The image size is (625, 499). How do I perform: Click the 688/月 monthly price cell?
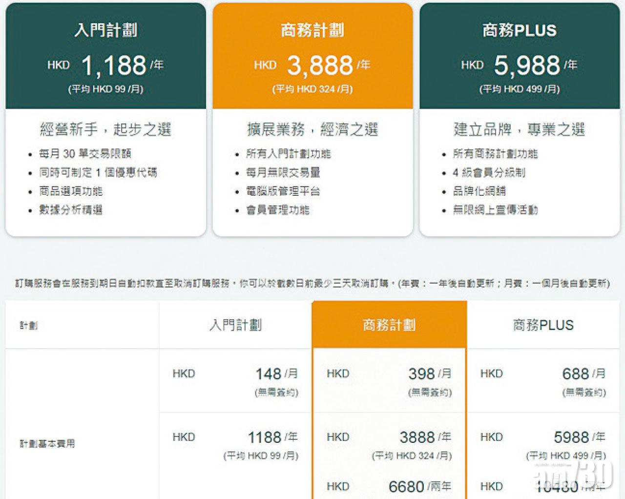click(x=583, y=374)
